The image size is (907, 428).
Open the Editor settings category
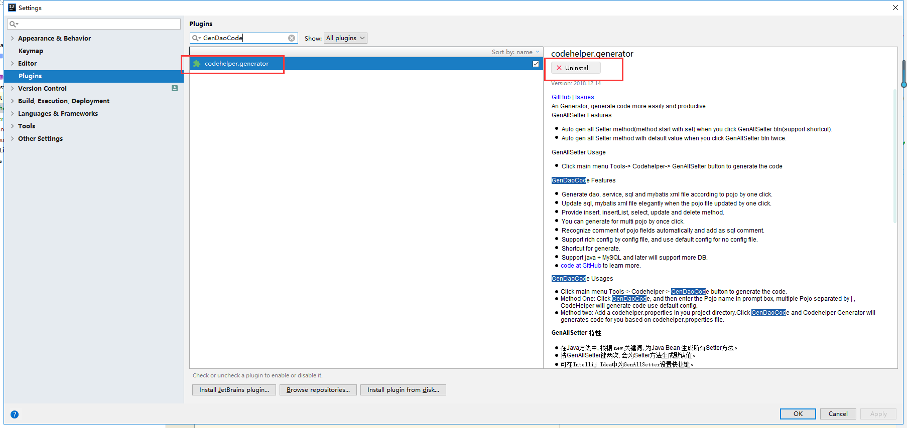(27, 63)
